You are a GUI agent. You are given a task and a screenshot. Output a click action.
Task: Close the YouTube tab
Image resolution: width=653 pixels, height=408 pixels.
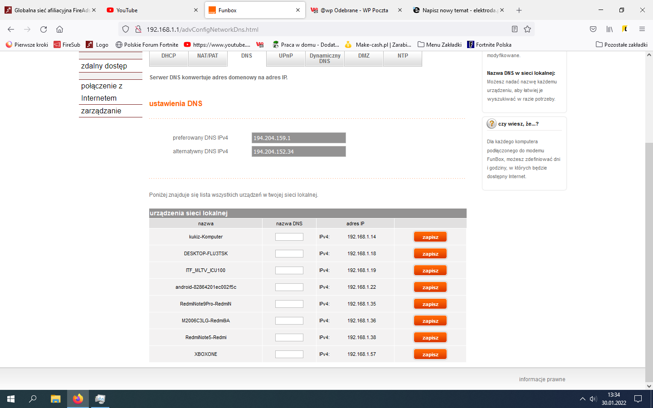196,10
